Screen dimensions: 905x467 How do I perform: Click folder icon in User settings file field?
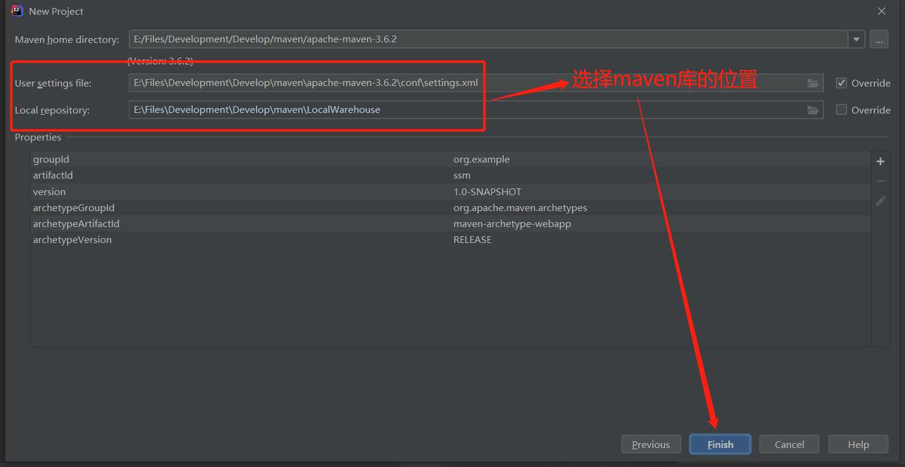pos(813,83)
